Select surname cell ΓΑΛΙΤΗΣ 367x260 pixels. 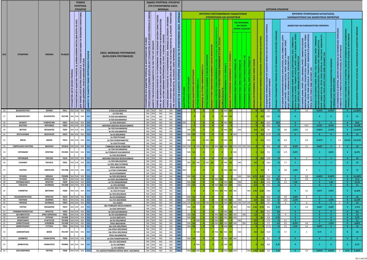coord(23,170)
